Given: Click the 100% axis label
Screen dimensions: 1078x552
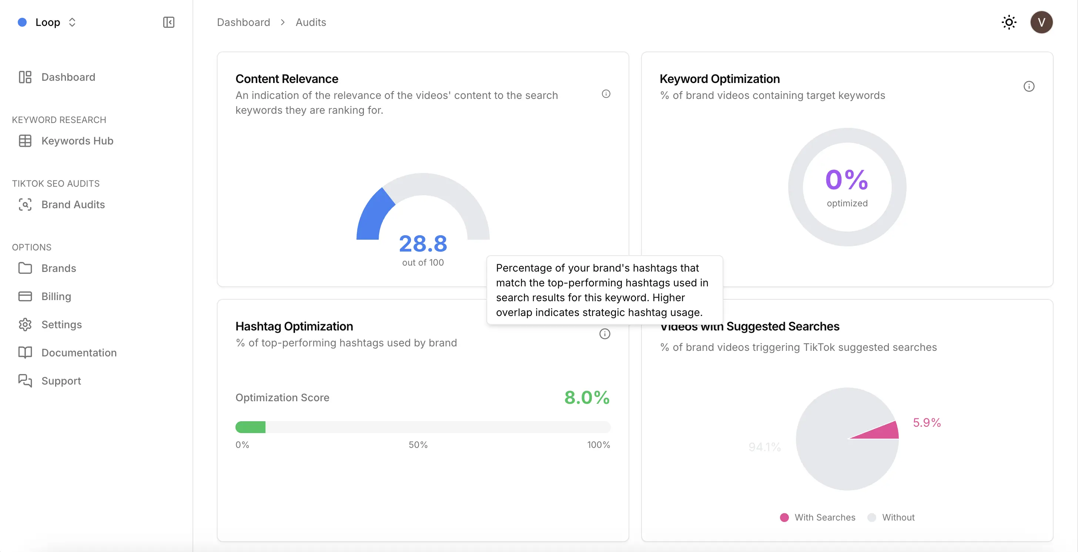Looking at the screenshot, I should (x=599, y=445).
